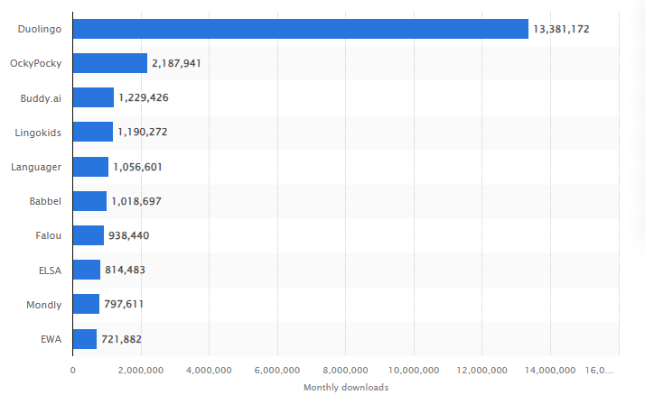Click the value 2,187,941
The width and height of the screenshot is (645, 413).
click(176, 63)
